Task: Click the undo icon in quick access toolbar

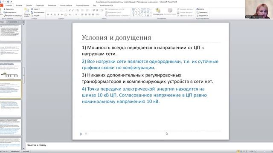Action: coord(3,2)
